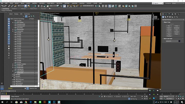Toggle visibility of window001
Image resolution: width=185 pixels, height=104 pixels.
click(14, 73)
